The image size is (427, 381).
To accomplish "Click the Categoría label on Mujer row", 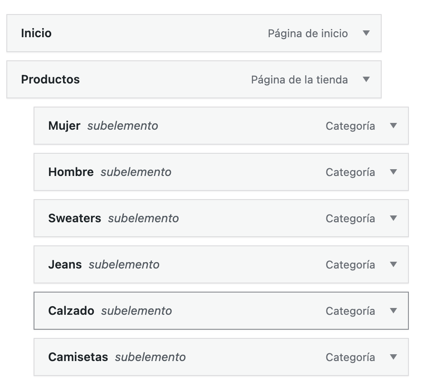I will (x=350, y=126).
